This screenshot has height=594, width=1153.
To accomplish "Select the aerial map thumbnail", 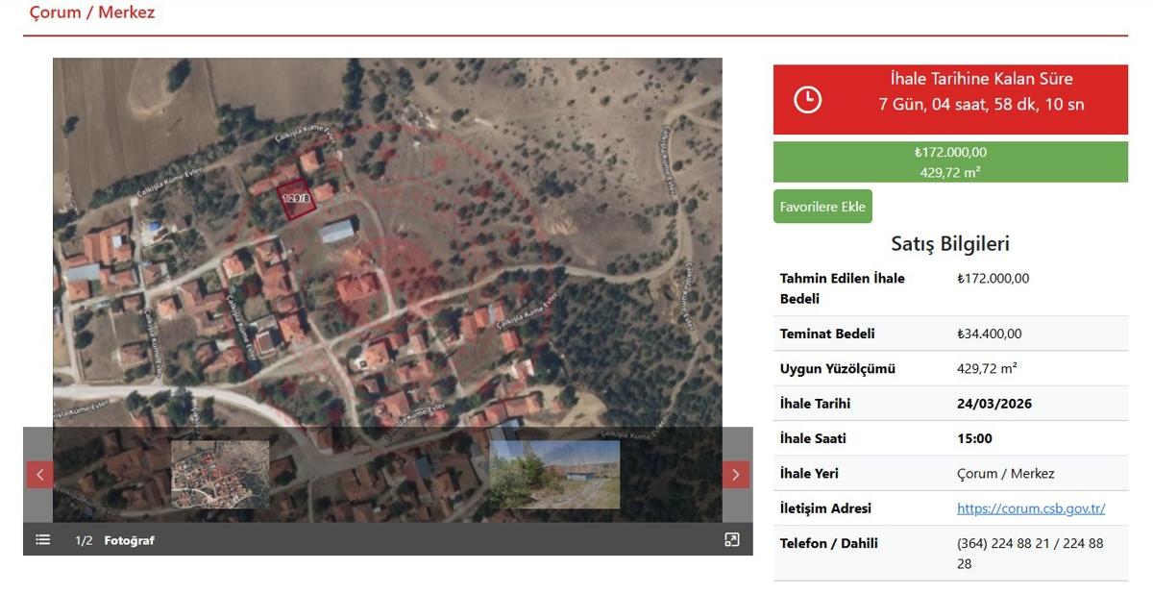I will coord(220,474).
